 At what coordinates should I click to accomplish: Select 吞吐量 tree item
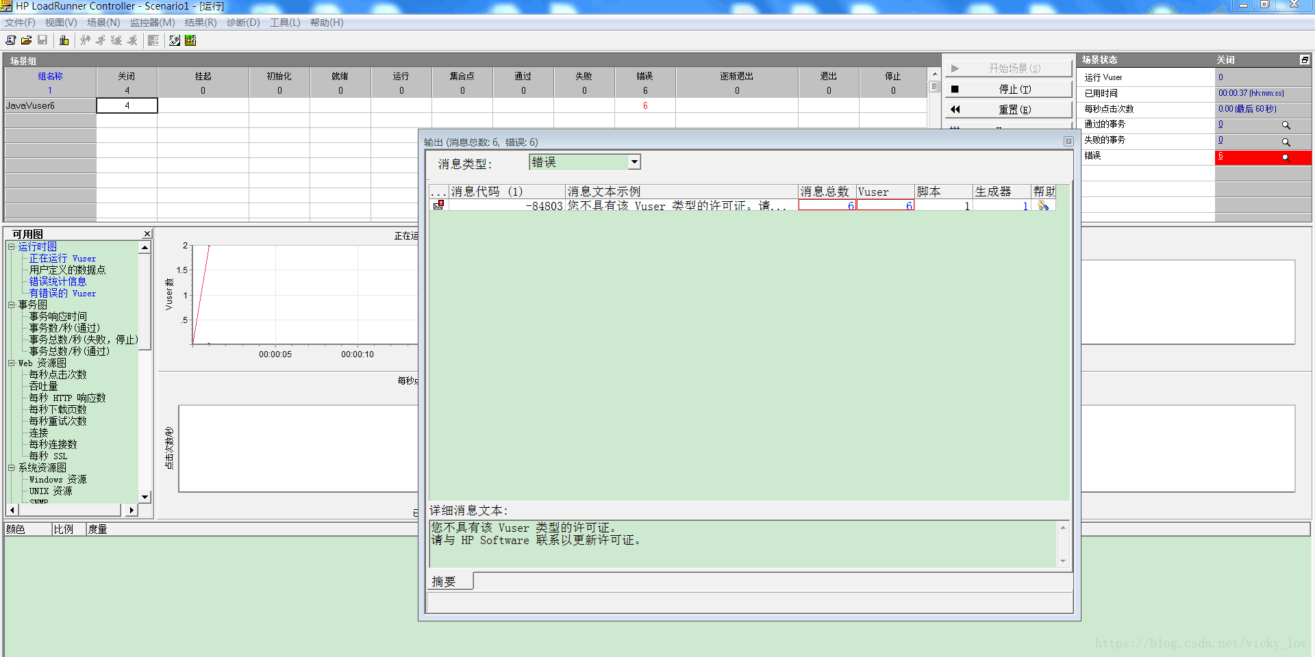[x=43, y=386]
